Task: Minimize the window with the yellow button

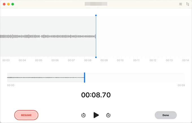Action: (8, 4)
